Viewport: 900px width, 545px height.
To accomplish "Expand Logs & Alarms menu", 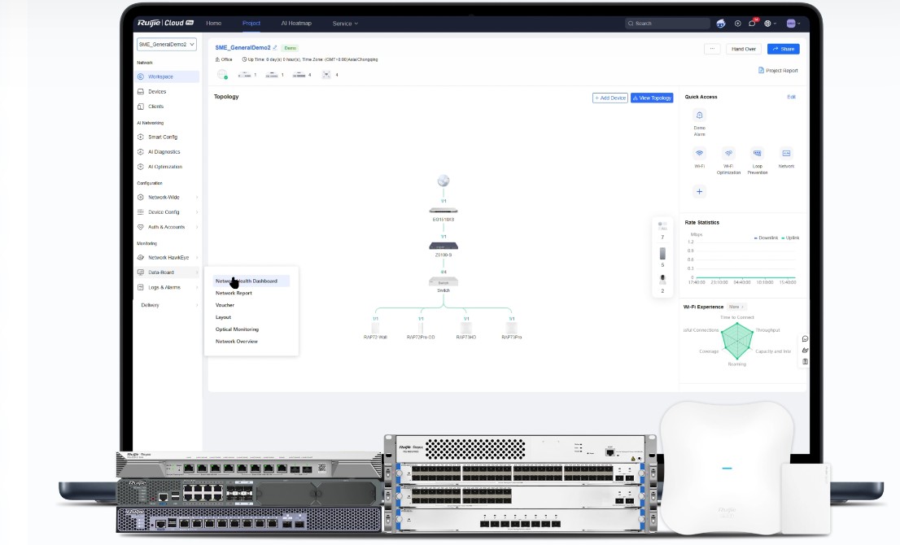I will pos(167,287).
